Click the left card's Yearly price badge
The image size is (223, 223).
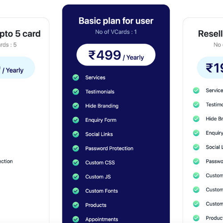(x=17, y=68)
